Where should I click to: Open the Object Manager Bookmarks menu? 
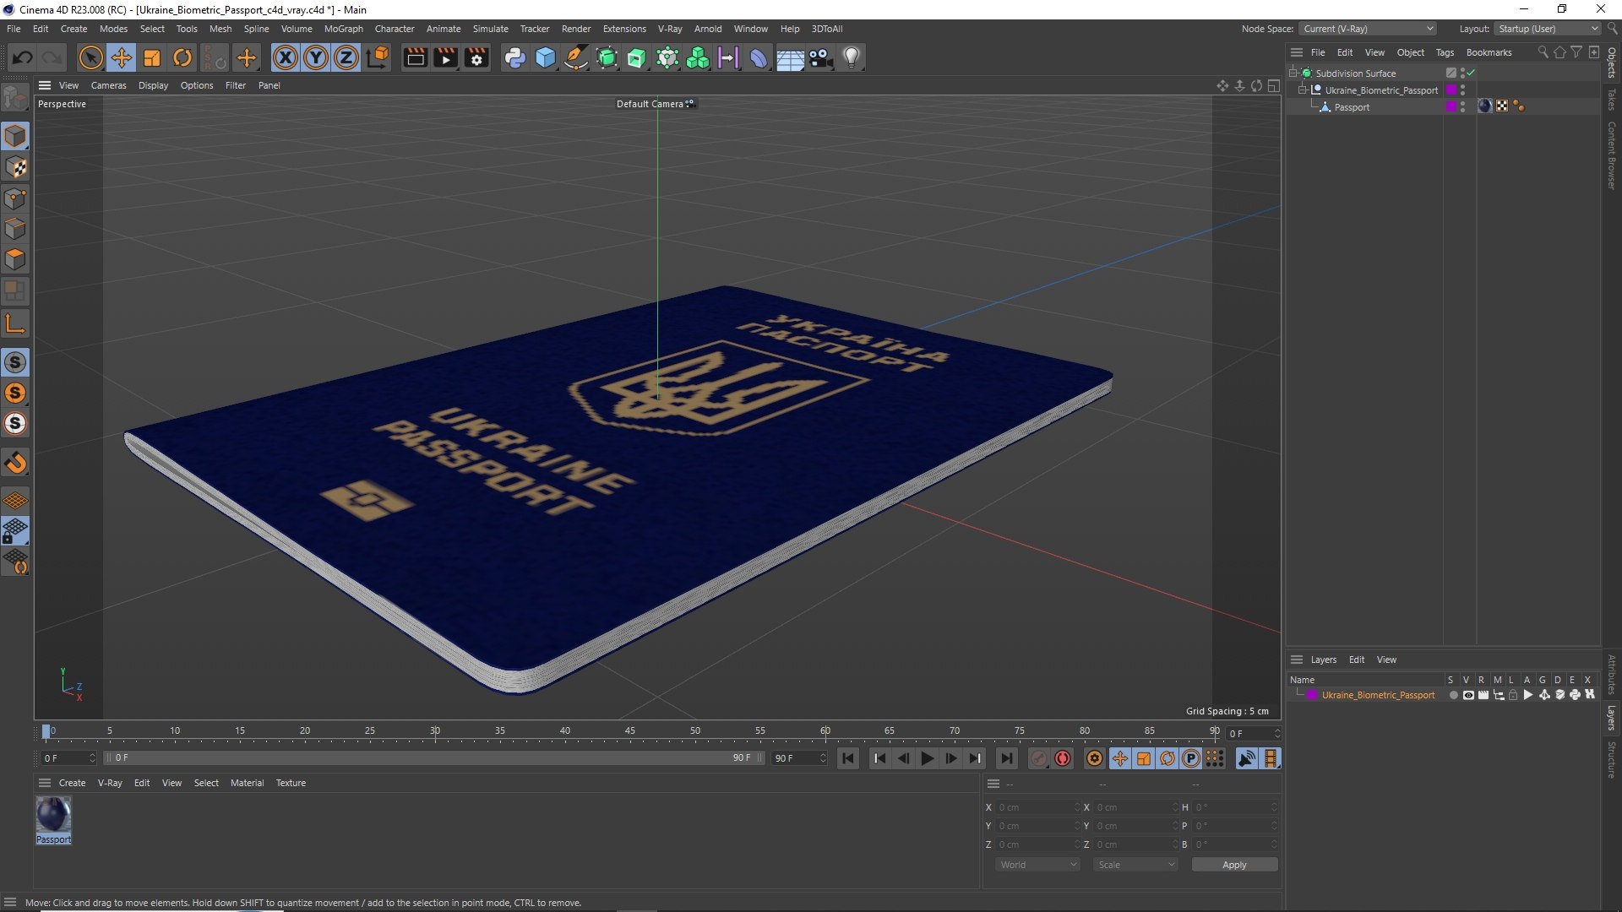coord(1489,52)
